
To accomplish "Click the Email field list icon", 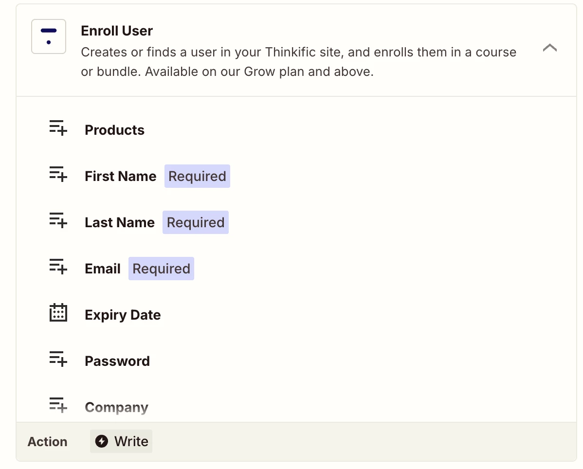I will coord(58,267).
